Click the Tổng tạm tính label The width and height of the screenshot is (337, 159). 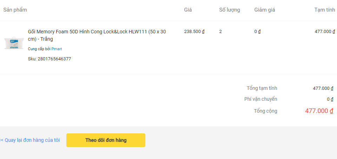pyautogui.click(x=262, y=88)
